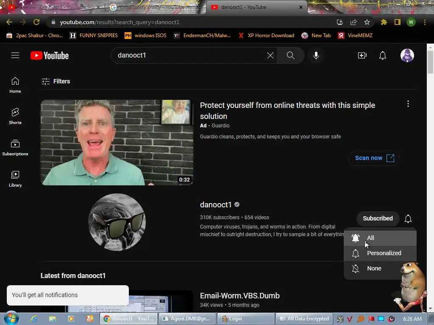Open the 2pac Shakur bookmark
The image size is (434, 325).
(35, 36)
